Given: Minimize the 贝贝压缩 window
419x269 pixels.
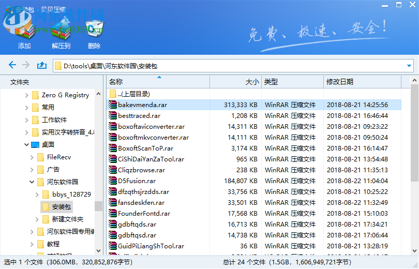Looking at the screenshot, I should (x=385, y=5).
